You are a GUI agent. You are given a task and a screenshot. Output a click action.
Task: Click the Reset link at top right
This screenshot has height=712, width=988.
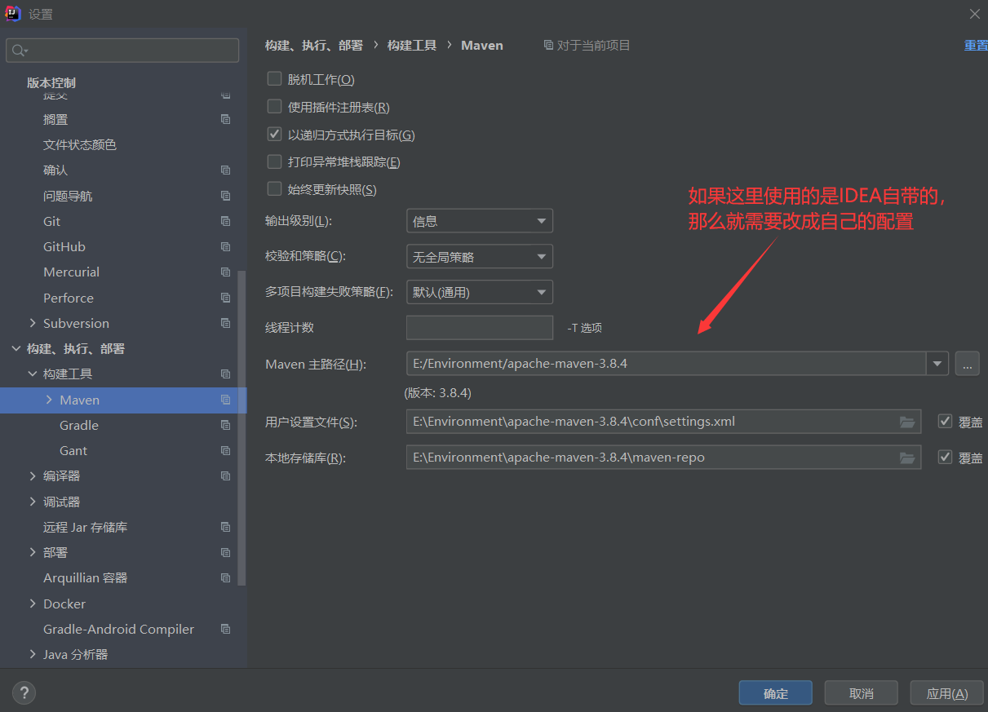pos(976,46)
